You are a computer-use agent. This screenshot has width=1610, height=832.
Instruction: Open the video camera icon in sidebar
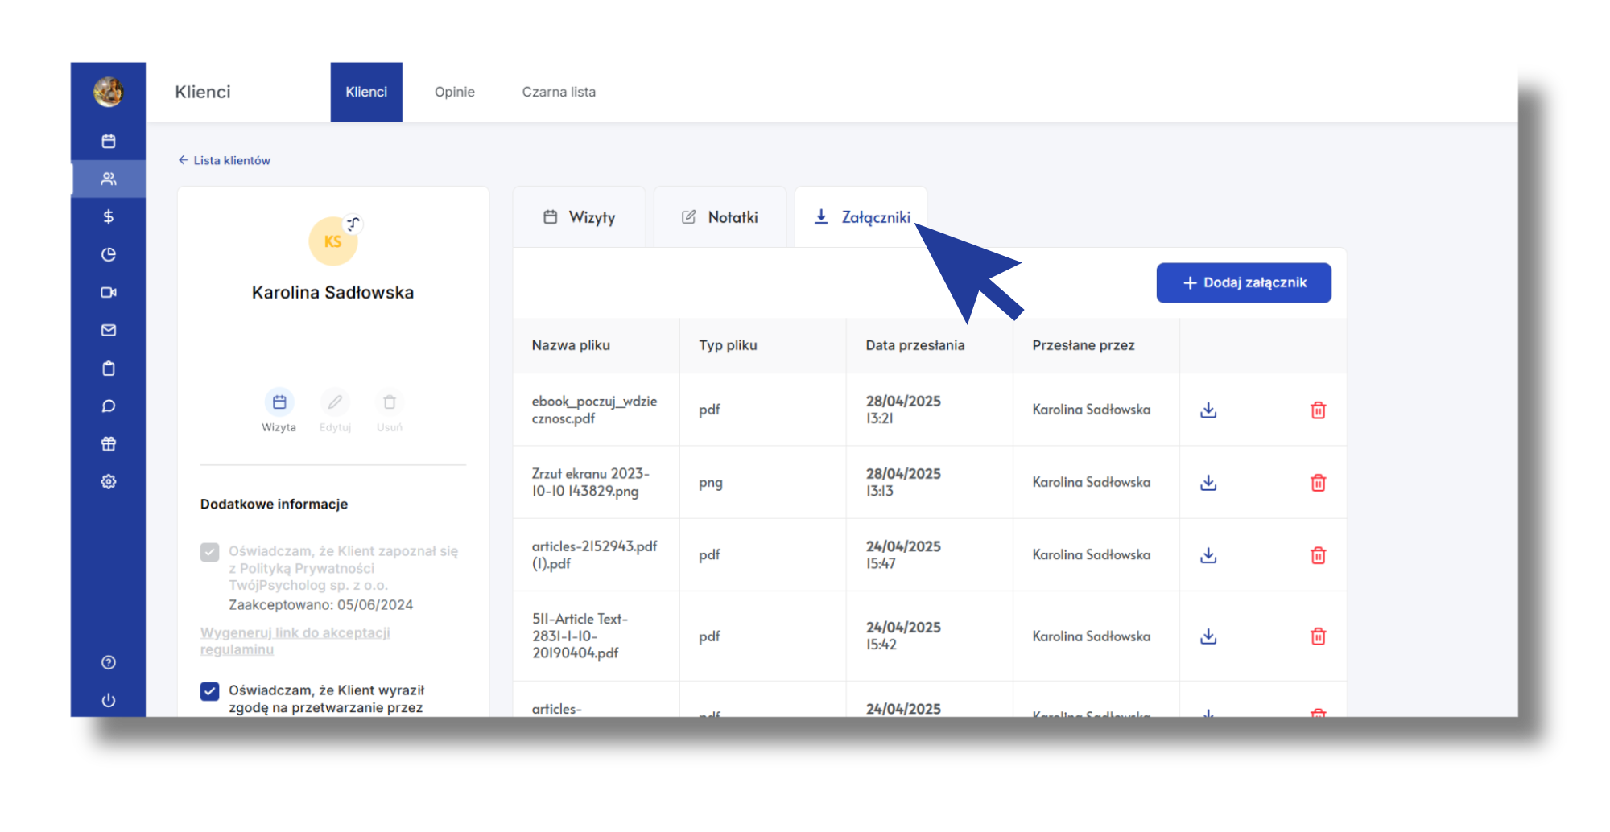click(x=109, y=292)
